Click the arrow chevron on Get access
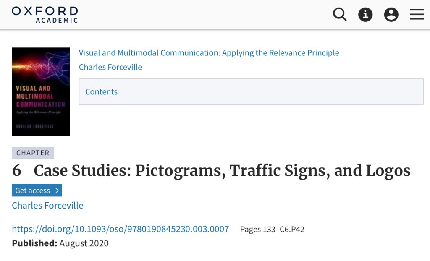Image resolution: width=430 pixels, height=261 pixels. 57,191
